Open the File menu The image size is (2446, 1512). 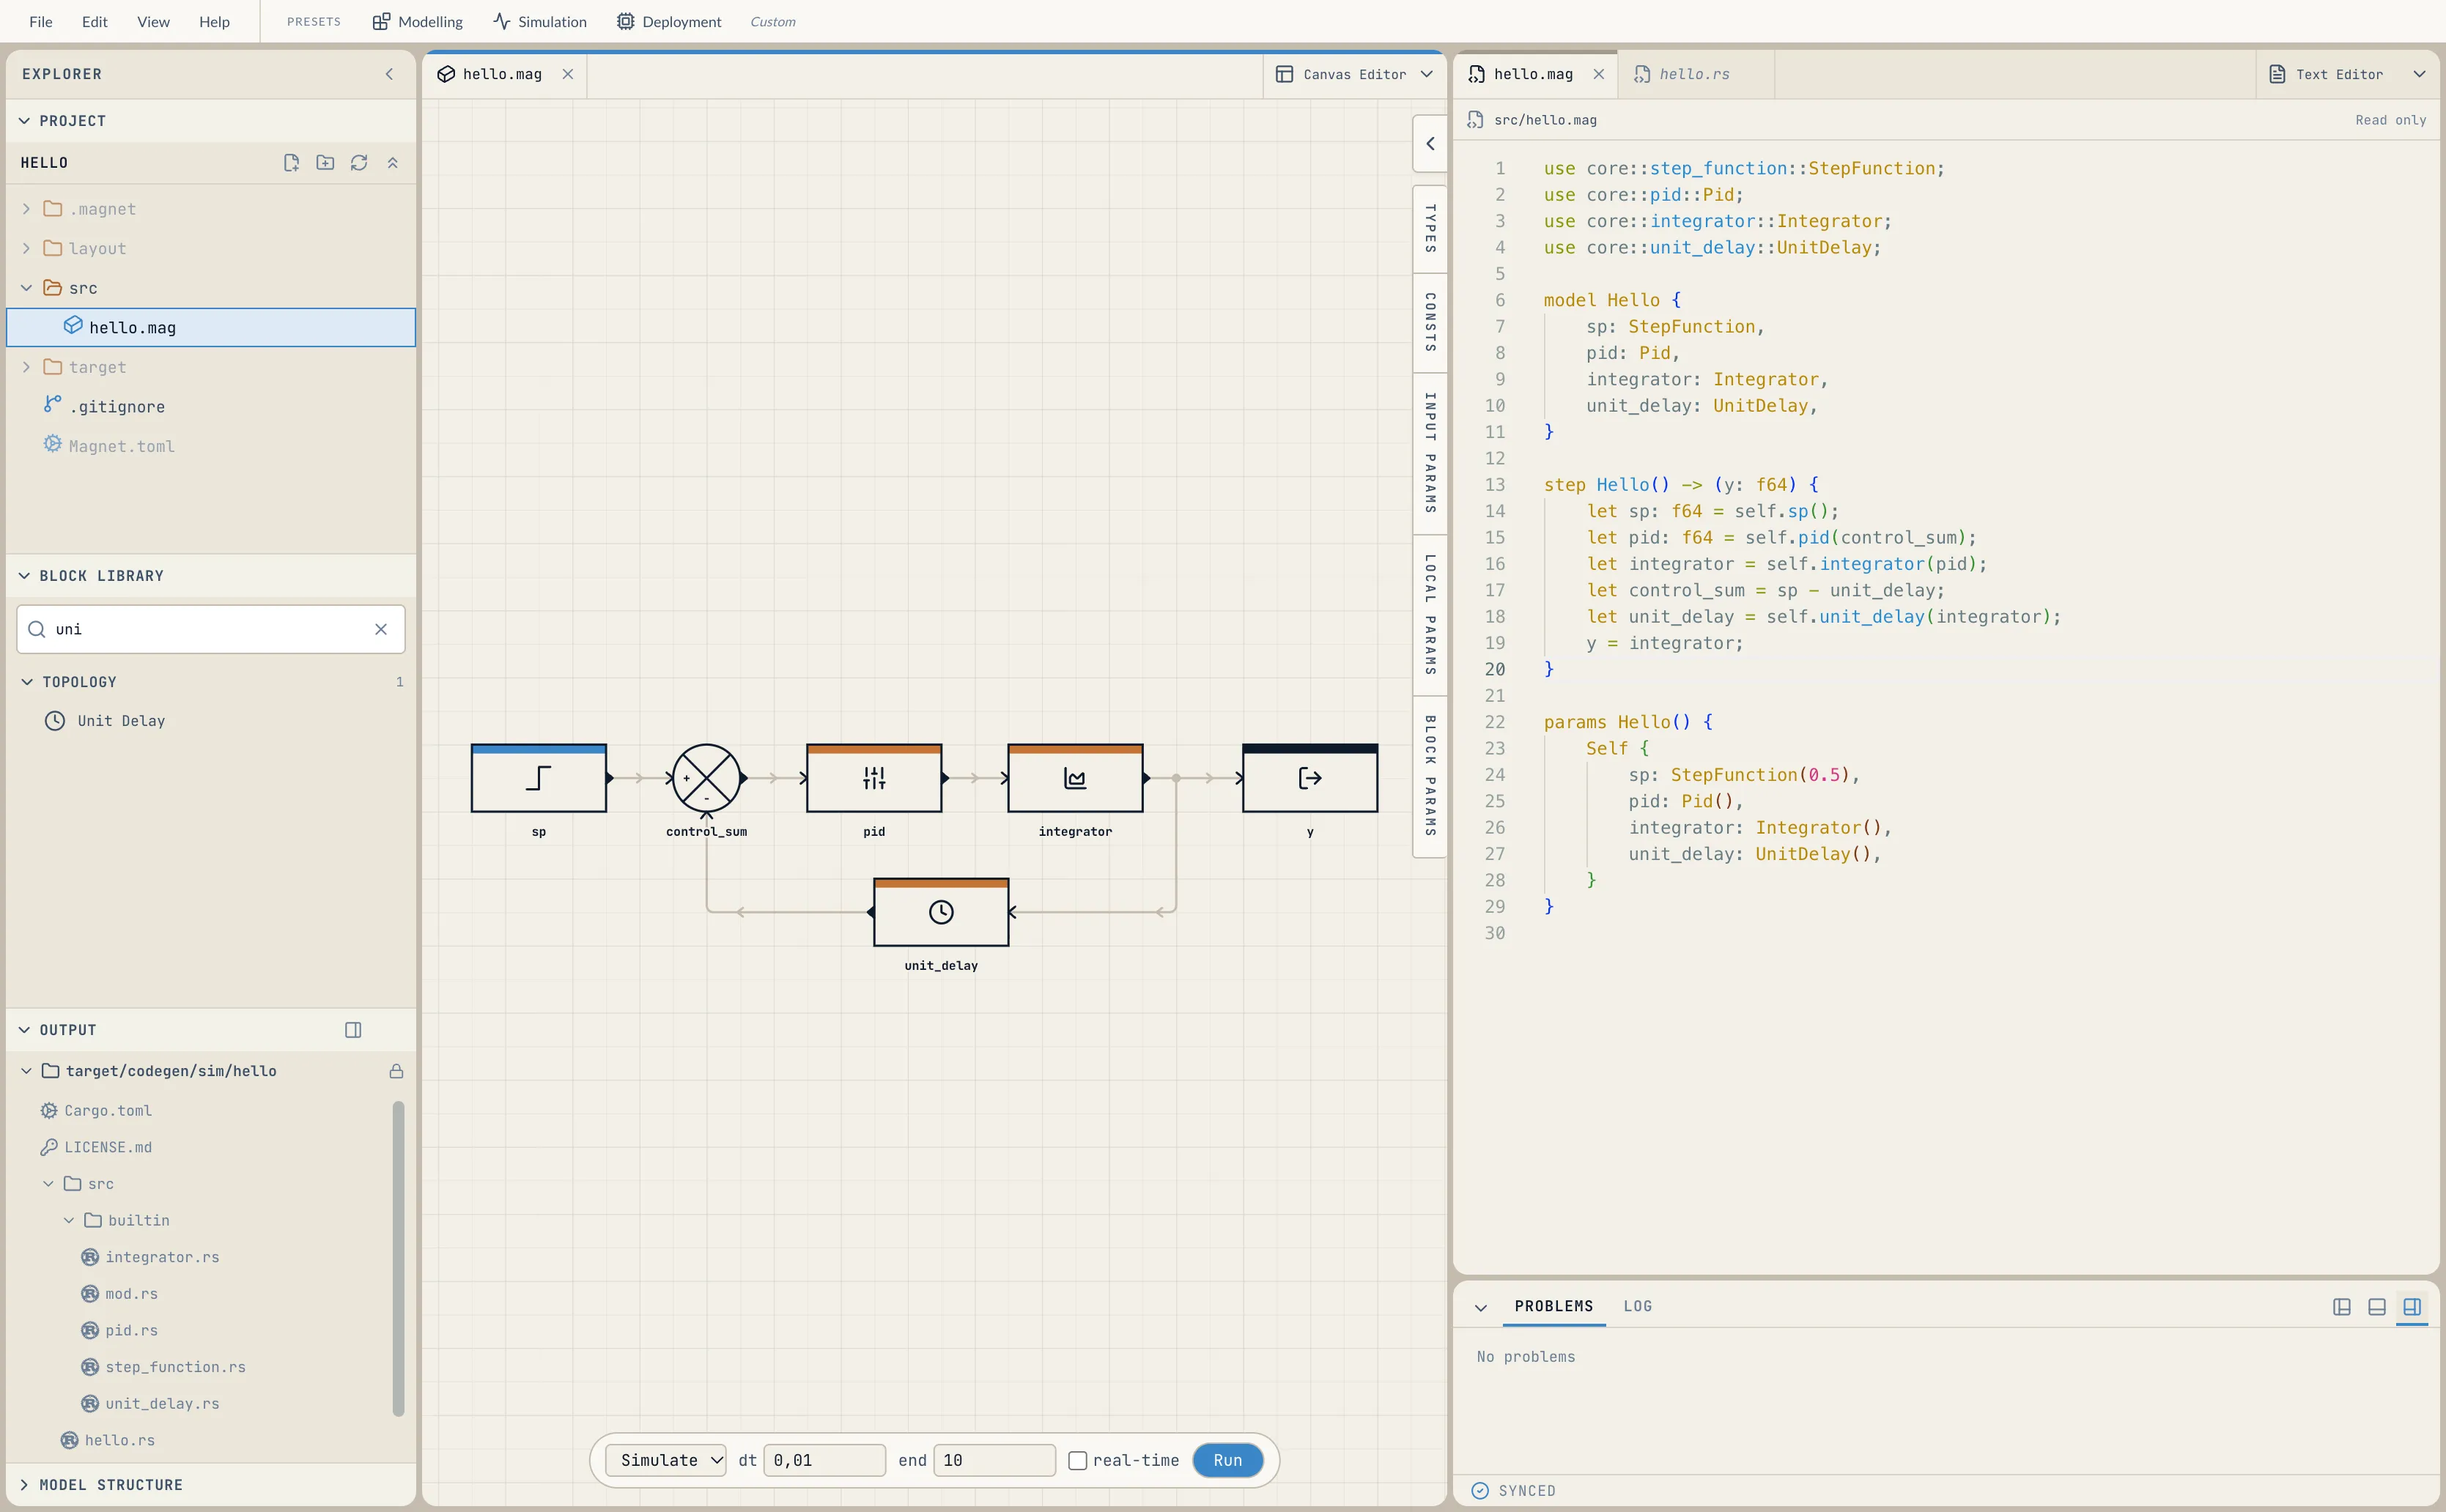(41, 21)
